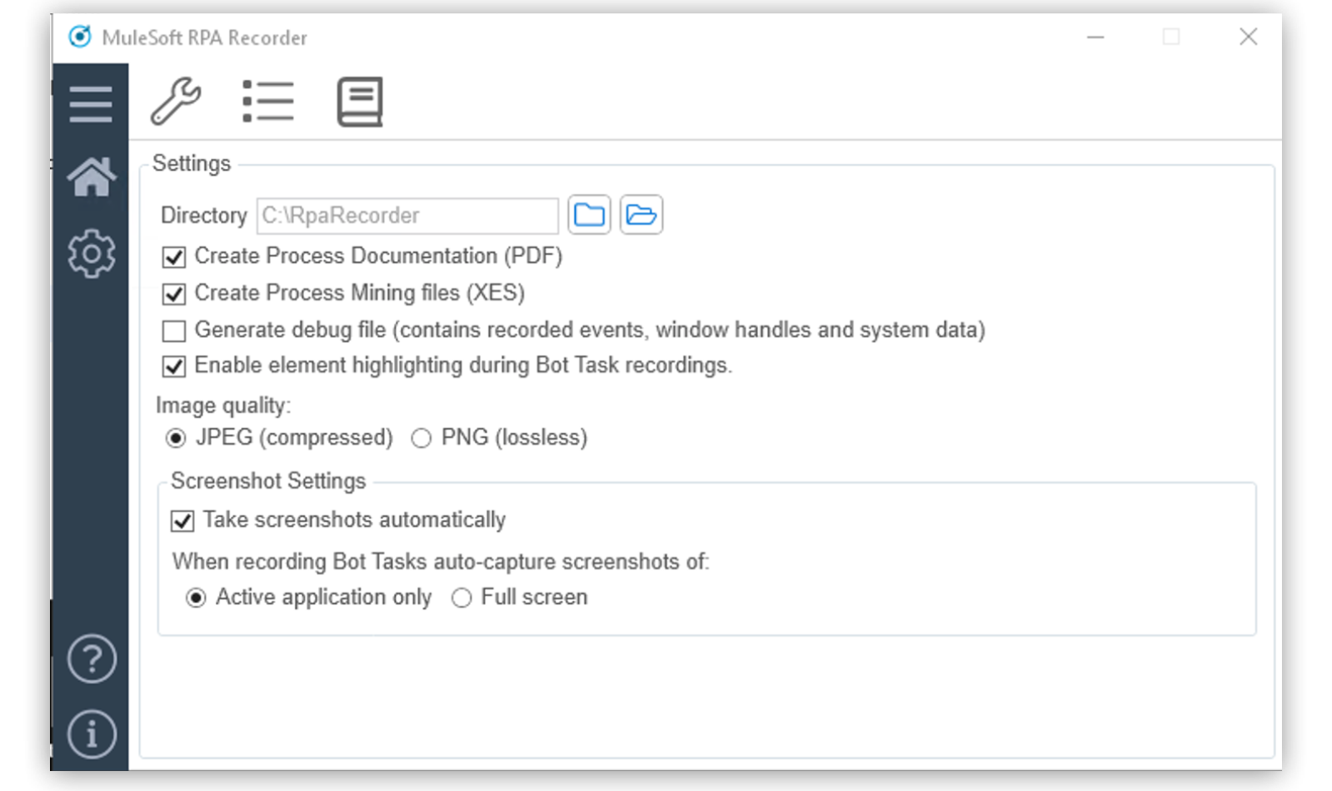Disable Create Process Documentation (PDF) checkbox
Image resolution: width=1332 pixels, height=791 pixels.
point(174,257)
